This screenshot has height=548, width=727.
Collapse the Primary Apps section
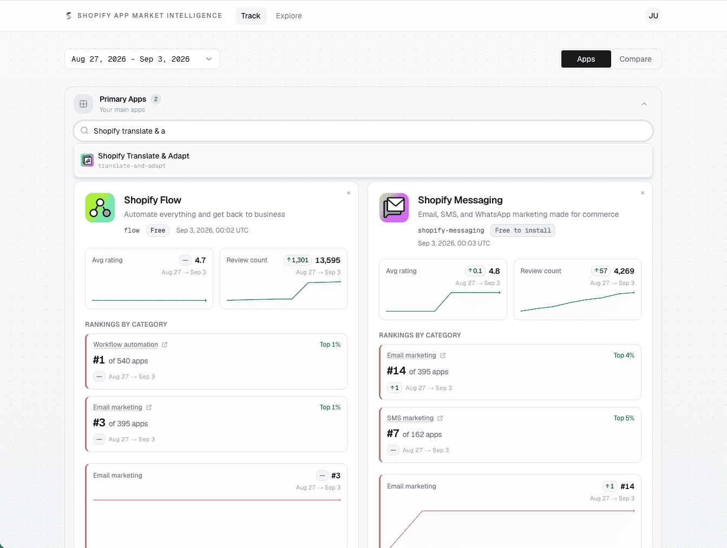(644, 104)
